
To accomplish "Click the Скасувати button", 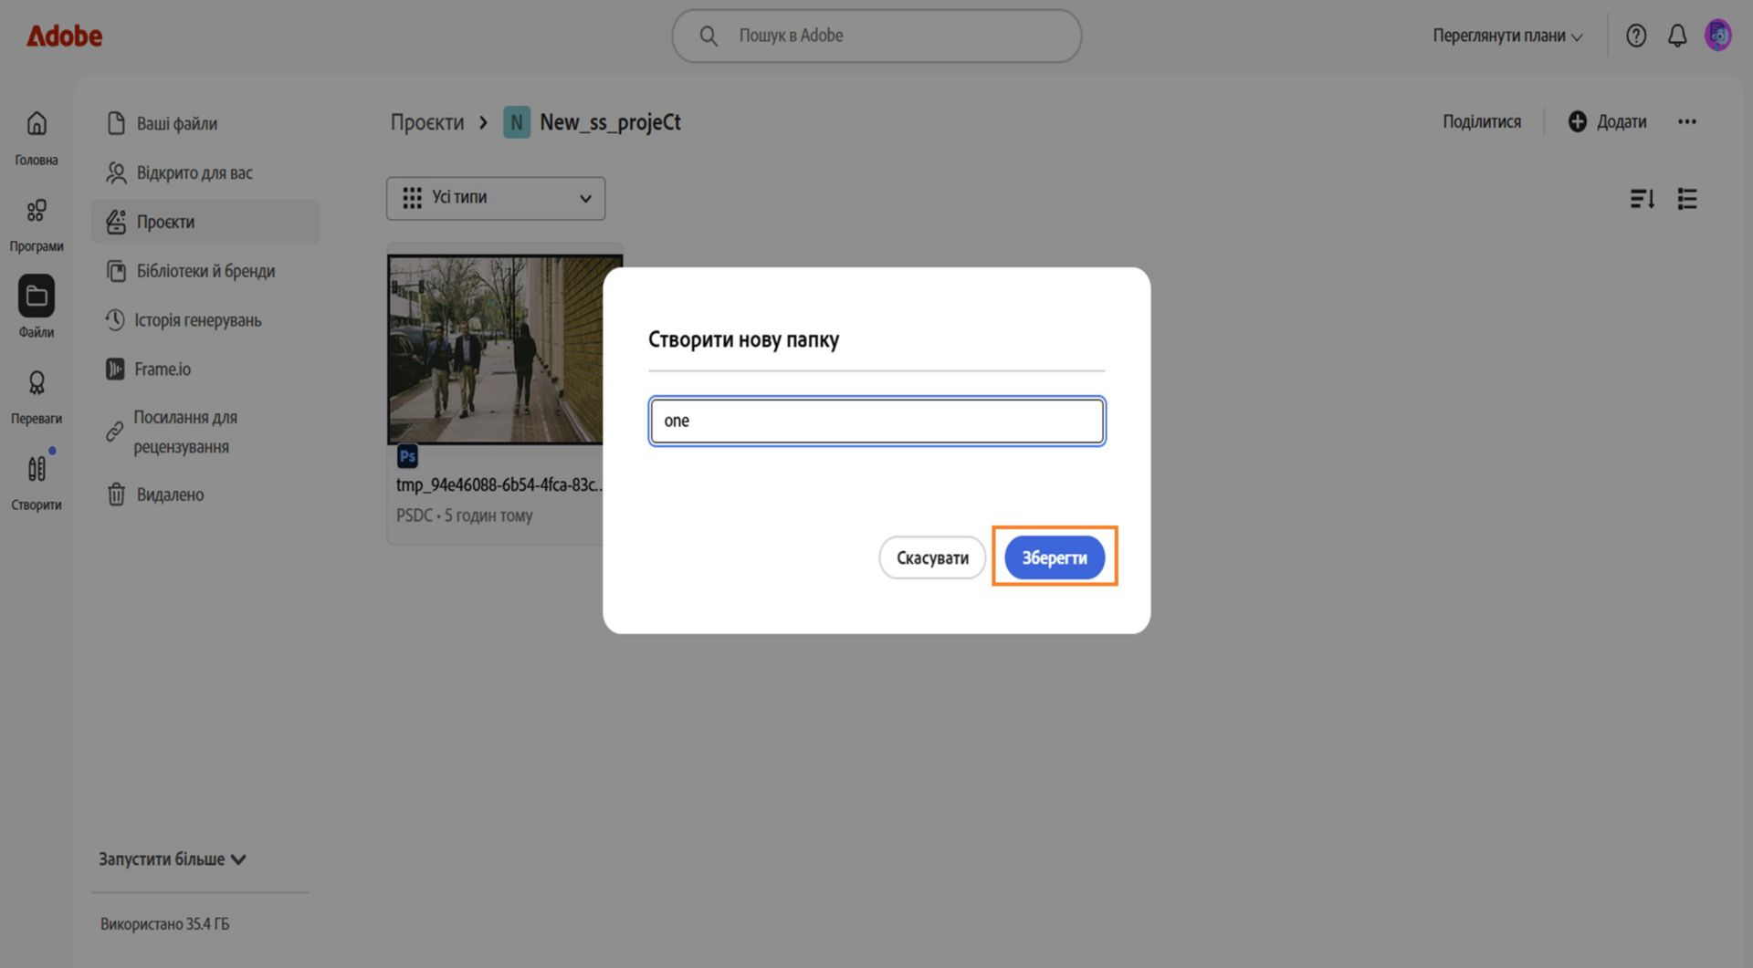I will [932, 557].
